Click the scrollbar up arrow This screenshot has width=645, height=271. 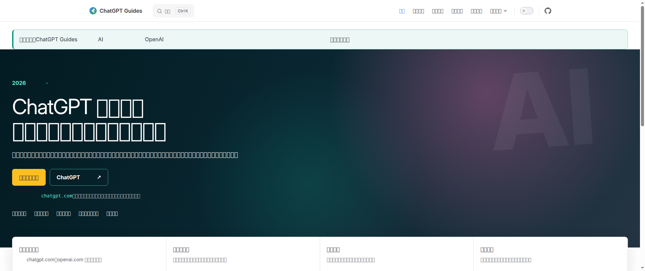(x=642, y=2)
